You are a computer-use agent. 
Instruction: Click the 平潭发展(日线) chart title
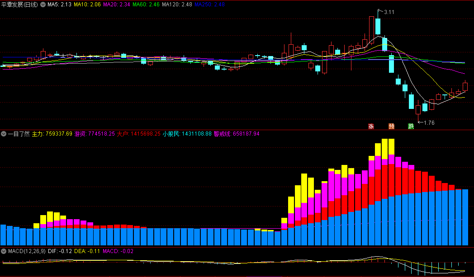coord(19,5)
